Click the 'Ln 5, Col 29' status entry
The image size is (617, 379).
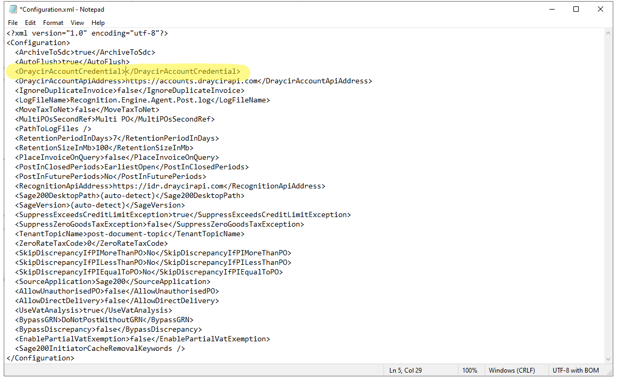tap(405, 371)
